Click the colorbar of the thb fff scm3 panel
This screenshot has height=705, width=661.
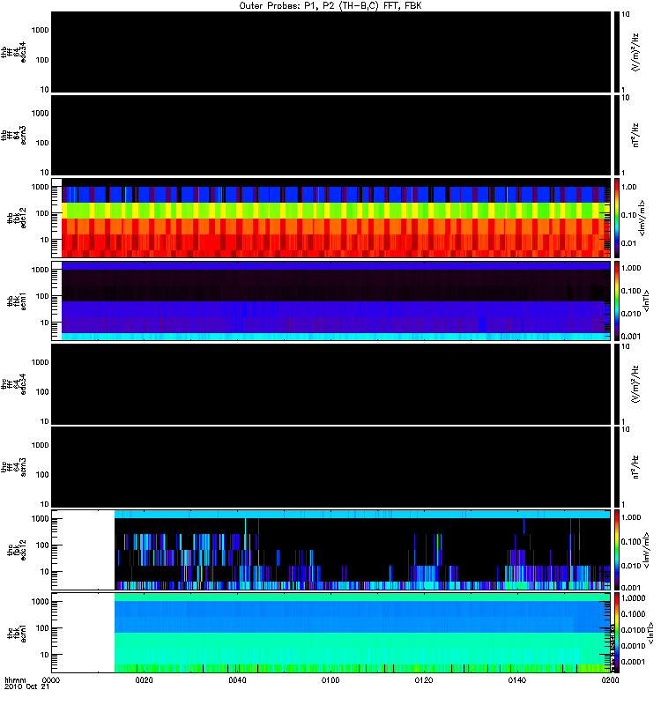[x=616, y=136]
